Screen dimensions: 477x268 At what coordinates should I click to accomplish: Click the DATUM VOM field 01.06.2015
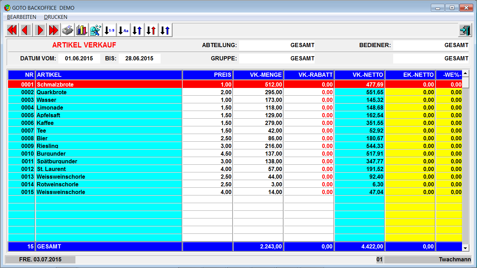coord(79,59)
